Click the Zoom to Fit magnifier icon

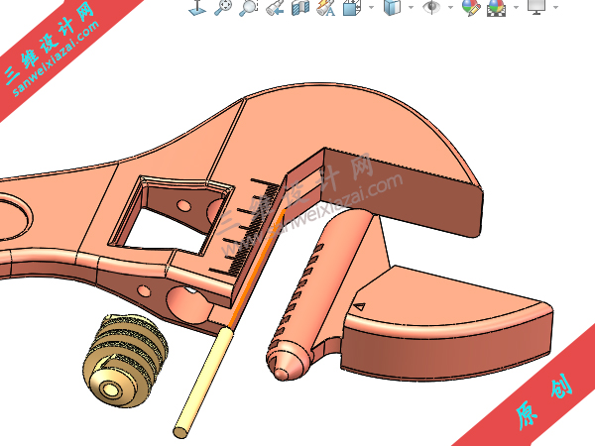[x=223, y=8]
